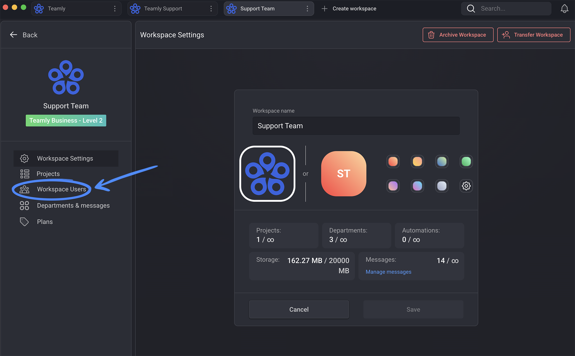Click the notification bell icon
Screen dimensions: 575x356
click(x=564, y=9)
